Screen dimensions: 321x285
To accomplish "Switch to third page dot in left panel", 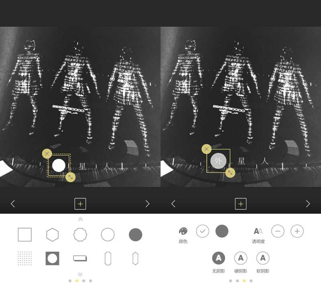I will pyautogui.click(x=84, y=281).
